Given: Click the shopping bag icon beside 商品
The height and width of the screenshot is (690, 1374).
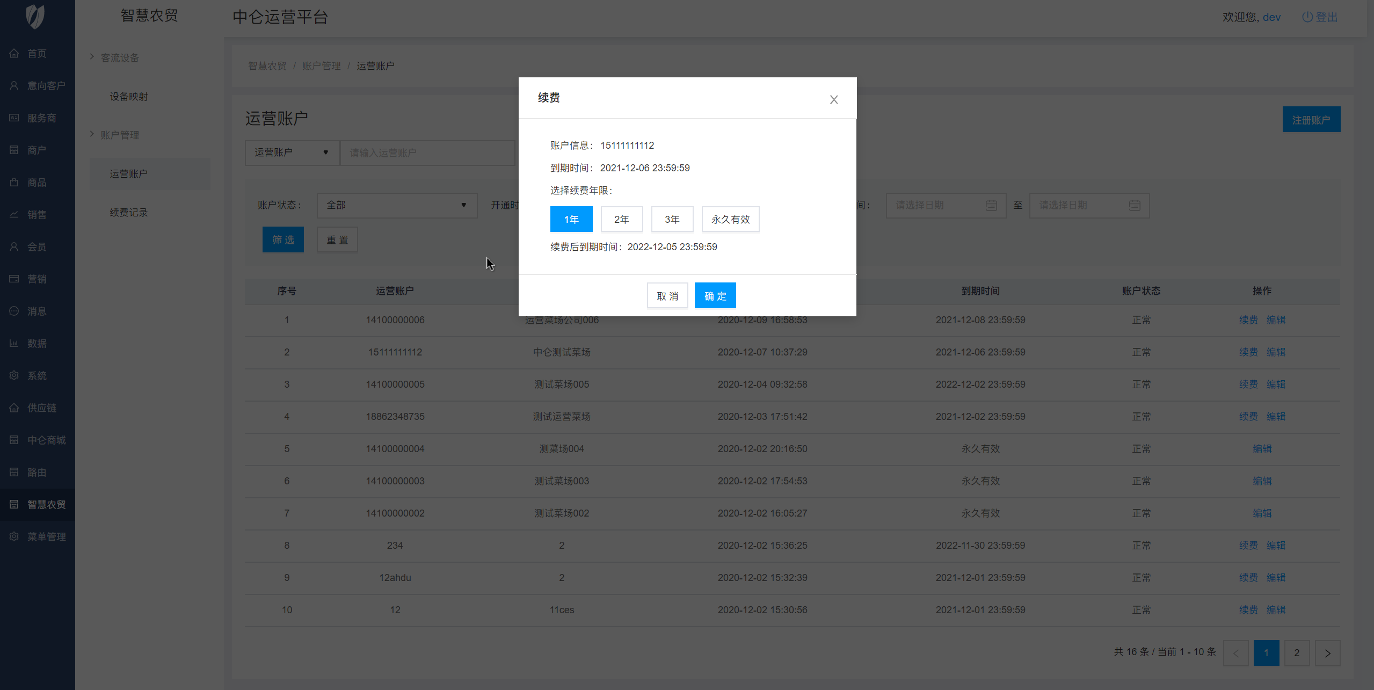Looking at the screenshot, I should 14,182.
